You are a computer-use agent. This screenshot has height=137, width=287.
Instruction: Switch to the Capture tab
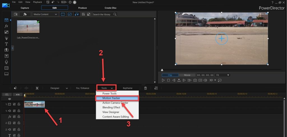[x=25, y=8]
